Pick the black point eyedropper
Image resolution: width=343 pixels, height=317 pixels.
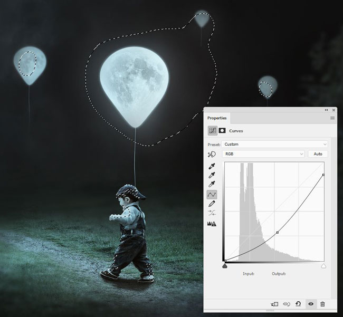[x=212, y=166]
